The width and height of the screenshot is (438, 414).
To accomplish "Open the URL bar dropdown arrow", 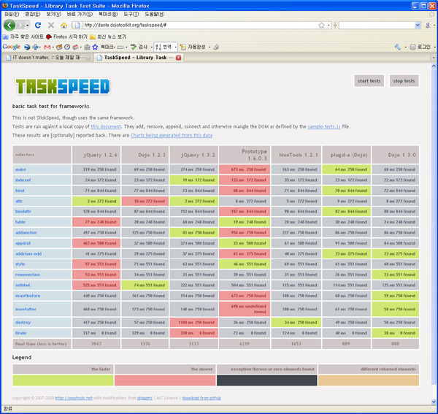I will 328,25.
